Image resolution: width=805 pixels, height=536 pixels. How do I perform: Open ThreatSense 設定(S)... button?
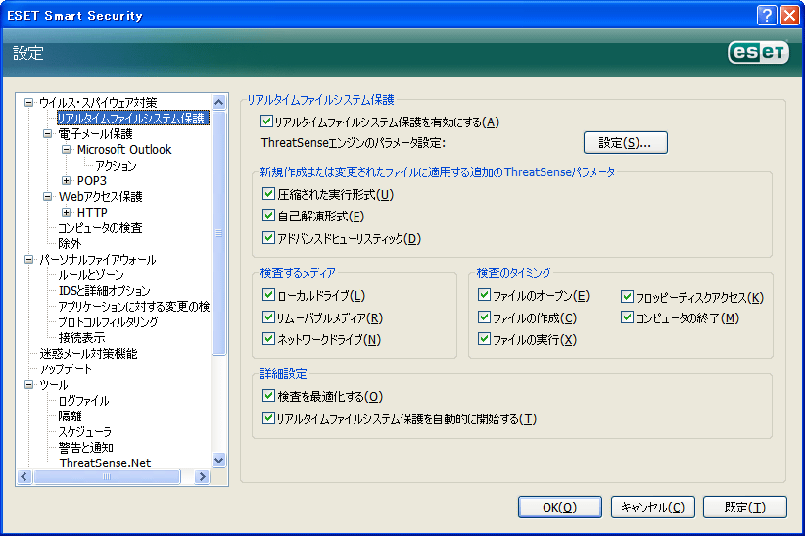pyautogui.click(x=626, y=143)
